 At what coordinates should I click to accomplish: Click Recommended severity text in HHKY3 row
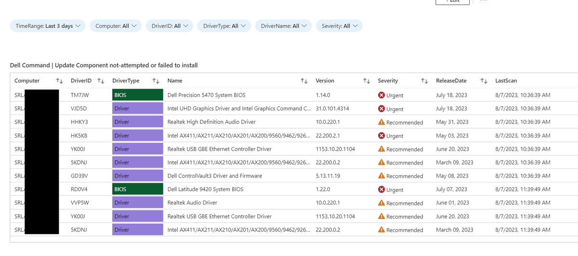(405, 122)
